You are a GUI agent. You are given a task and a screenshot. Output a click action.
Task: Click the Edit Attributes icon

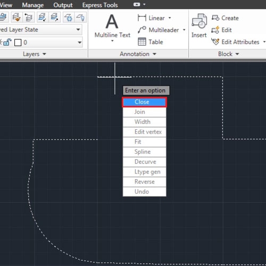pos(215,42)
